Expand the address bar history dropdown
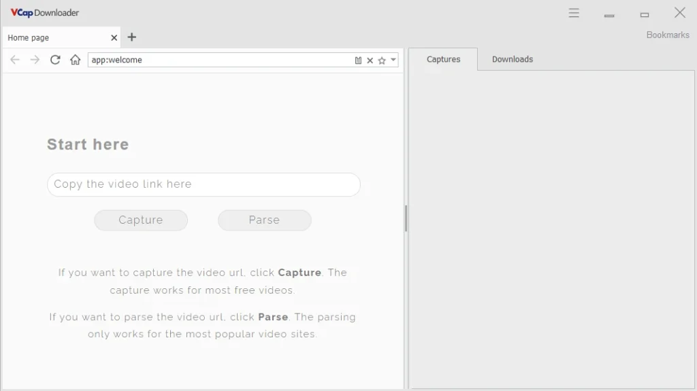 coord(393,60)
